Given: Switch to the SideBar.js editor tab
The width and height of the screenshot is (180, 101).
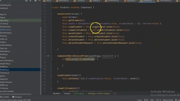Looking at the screenshot, I should pyautogui.click(x=95, y=1).
